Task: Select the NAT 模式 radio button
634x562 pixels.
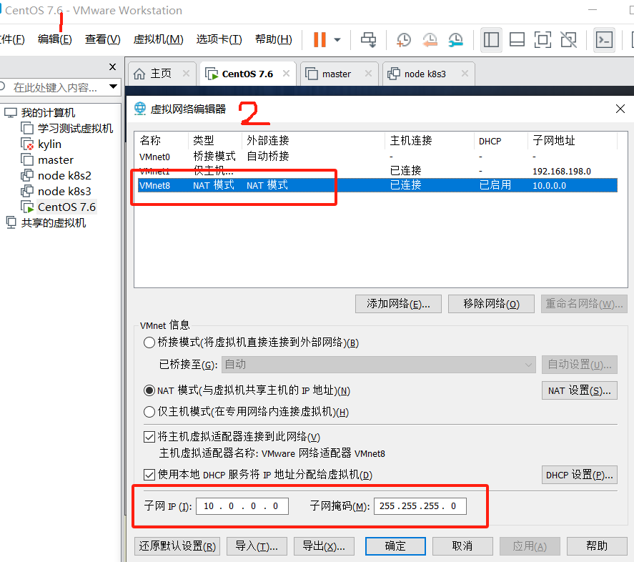Action: (149, 390)
